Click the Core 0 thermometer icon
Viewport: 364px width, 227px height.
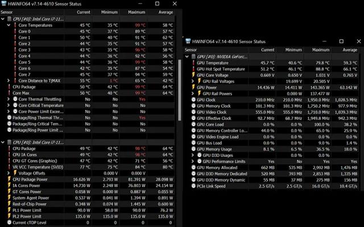pyautogui.click(x=15, y=31)
